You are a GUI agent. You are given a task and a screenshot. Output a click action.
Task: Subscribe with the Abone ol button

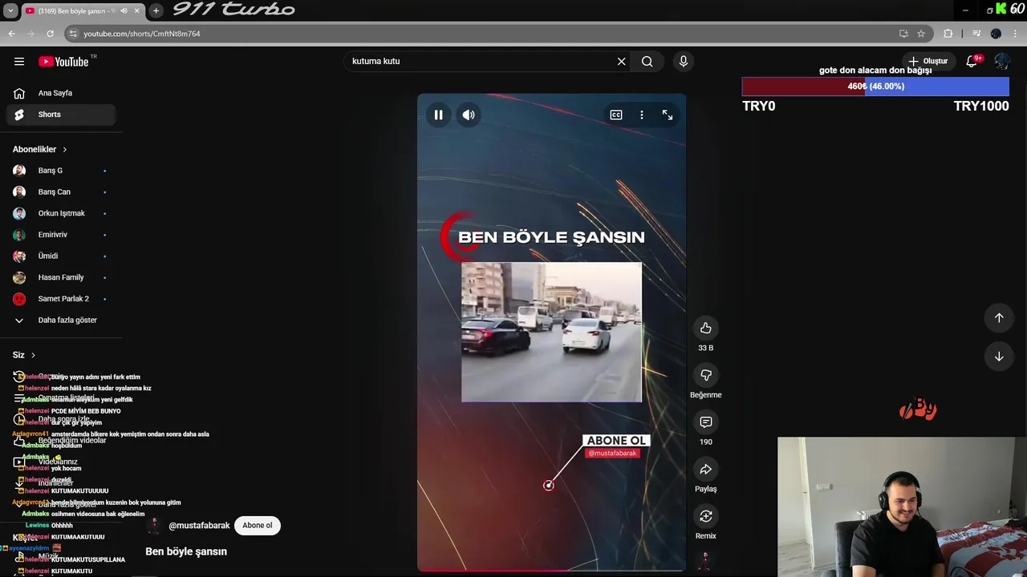[x=258, y=526]
